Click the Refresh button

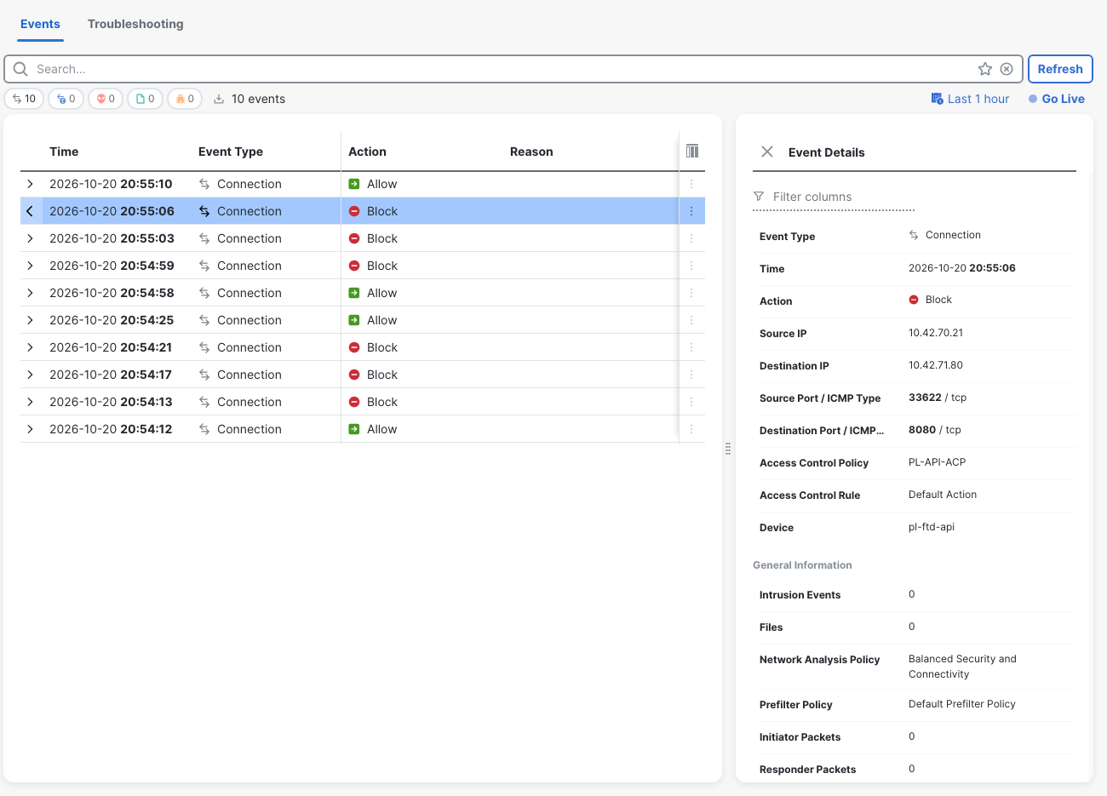tap(1060, 69)
